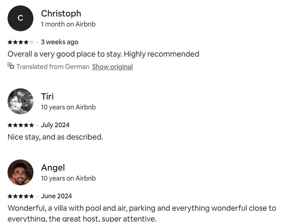Click Christoph's 'Overall a very good place' review
Image resolution: width=292 pixels, height=222 pixels.
coord(103,54)
